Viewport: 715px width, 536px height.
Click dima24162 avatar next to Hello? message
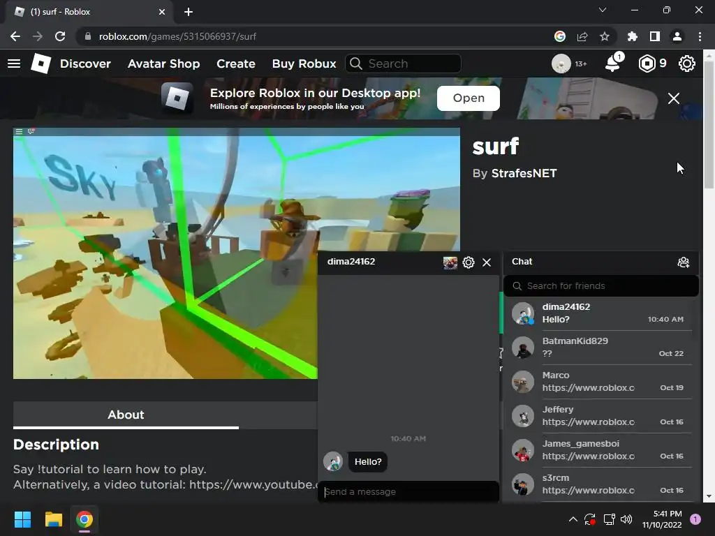(333, 461)
